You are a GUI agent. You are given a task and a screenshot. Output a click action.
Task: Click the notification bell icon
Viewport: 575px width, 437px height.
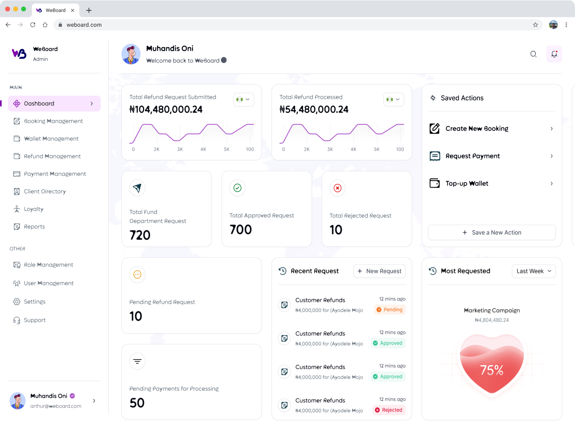click(554, 54)
